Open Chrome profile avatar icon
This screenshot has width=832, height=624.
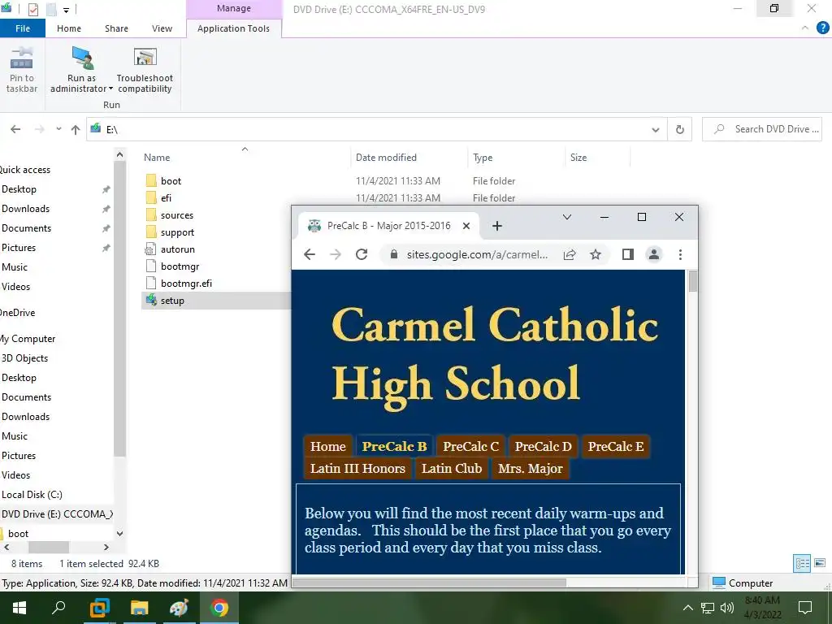[x=654, y=254]
